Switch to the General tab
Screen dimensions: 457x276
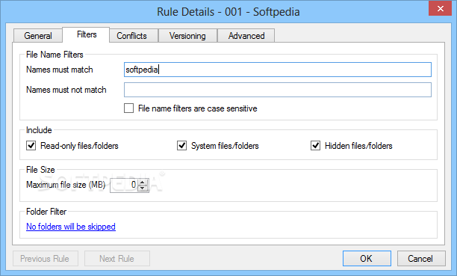click(x=38, y=36)
